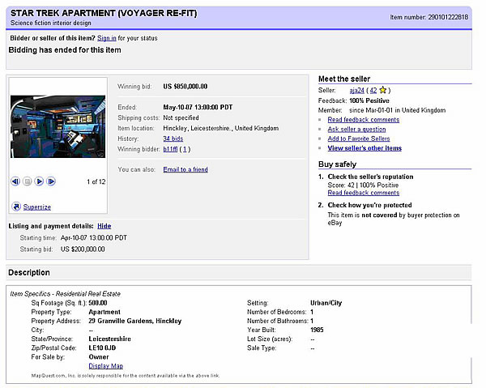Open seller aja24's profile

(x=356, y=90)
